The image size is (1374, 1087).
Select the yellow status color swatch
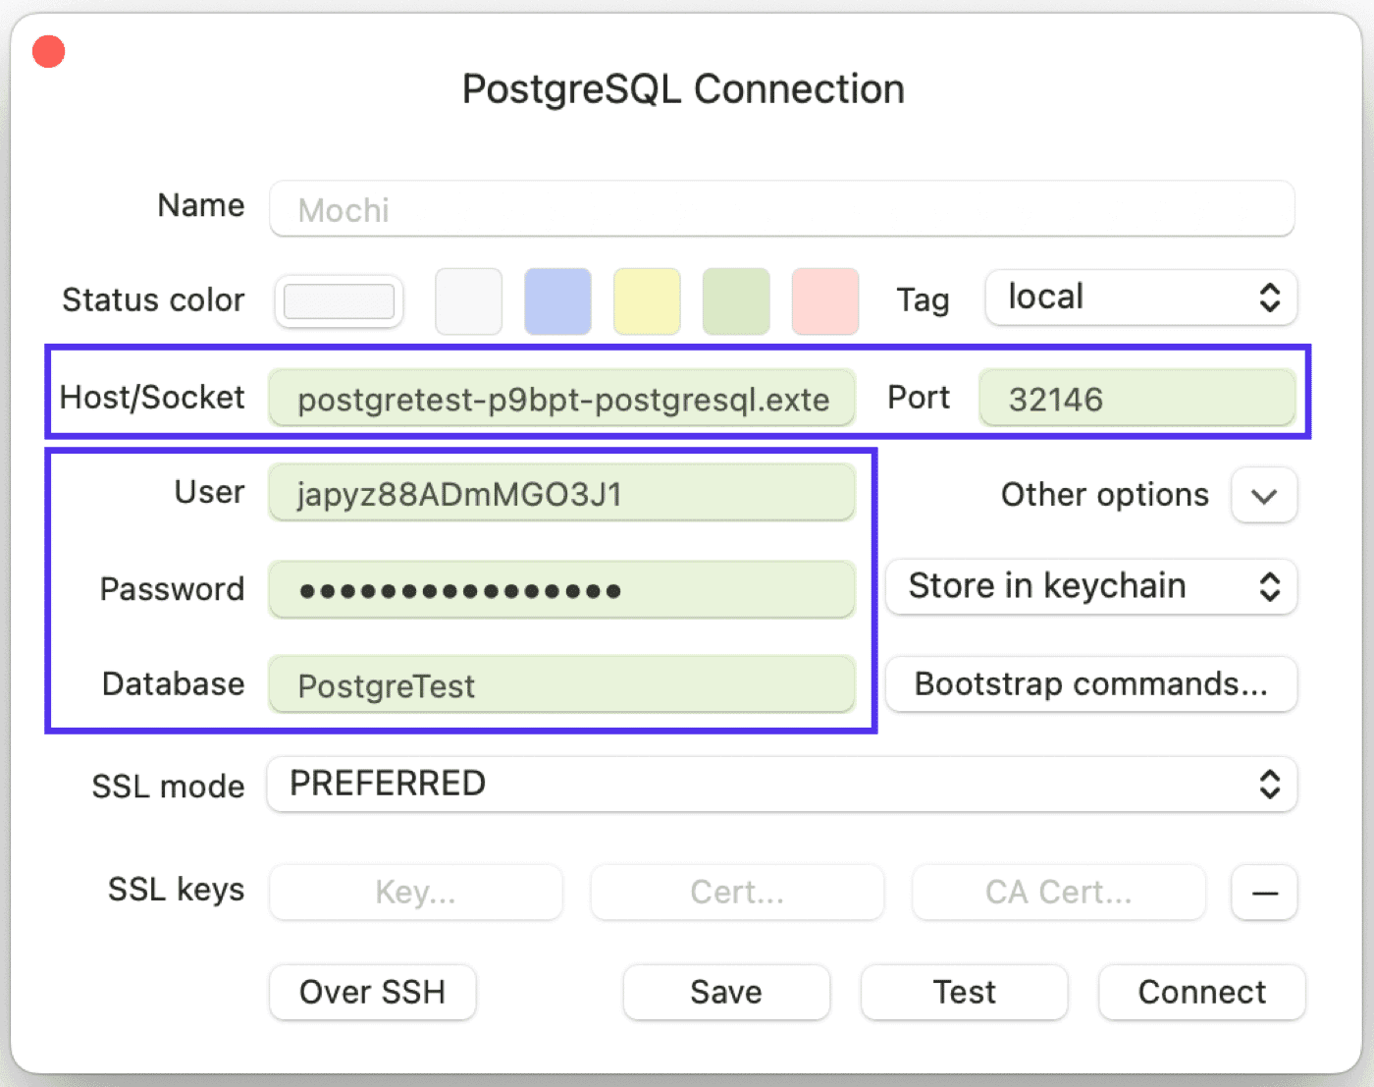(647, 301)
